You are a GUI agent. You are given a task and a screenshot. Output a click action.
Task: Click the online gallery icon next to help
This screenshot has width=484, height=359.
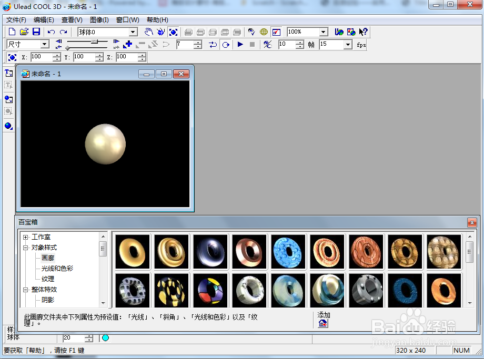coord(351,32)
